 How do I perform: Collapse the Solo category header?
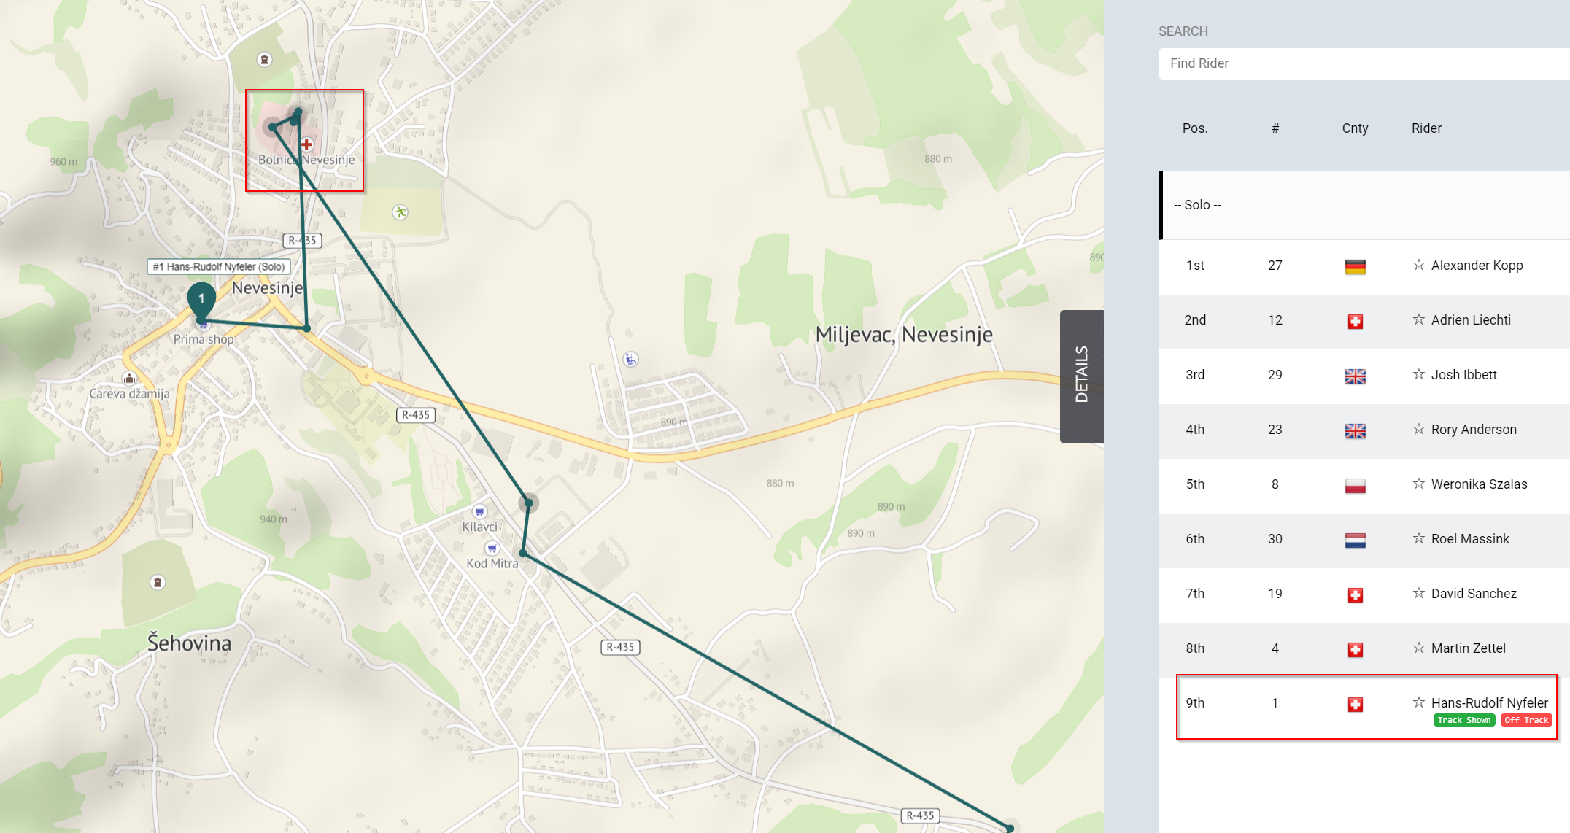pos(1197,205)
